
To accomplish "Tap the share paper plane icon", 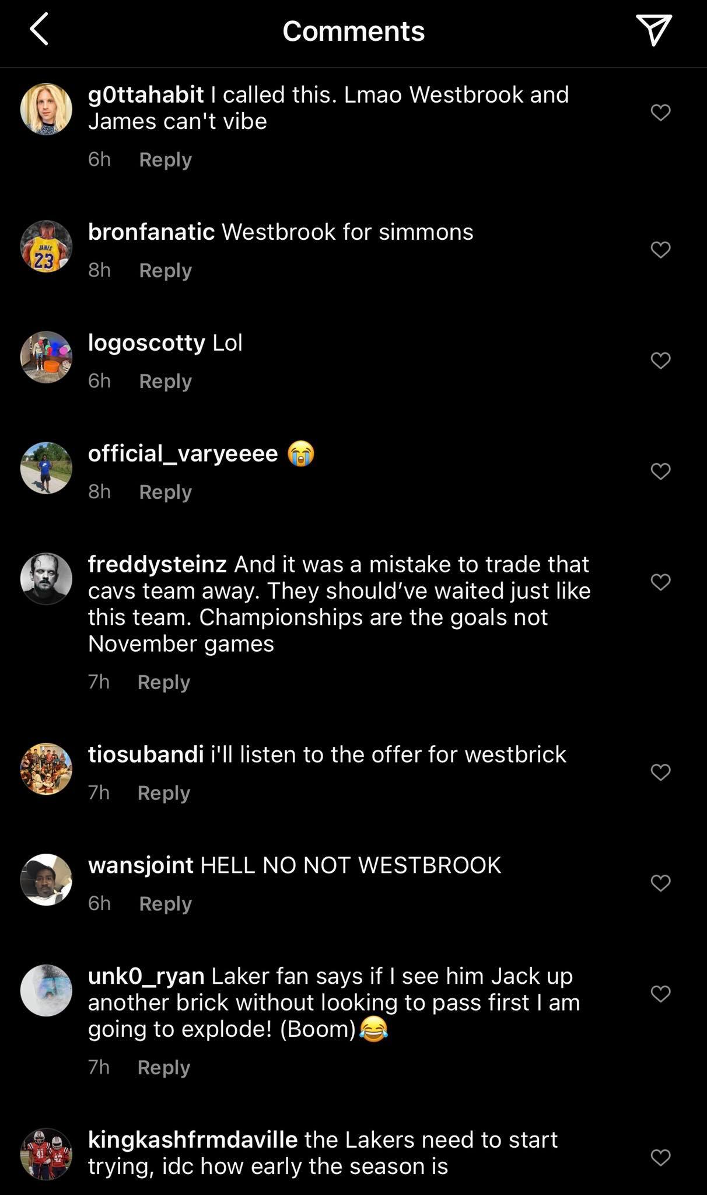I will pyautogui.click(x=653, y=30).
